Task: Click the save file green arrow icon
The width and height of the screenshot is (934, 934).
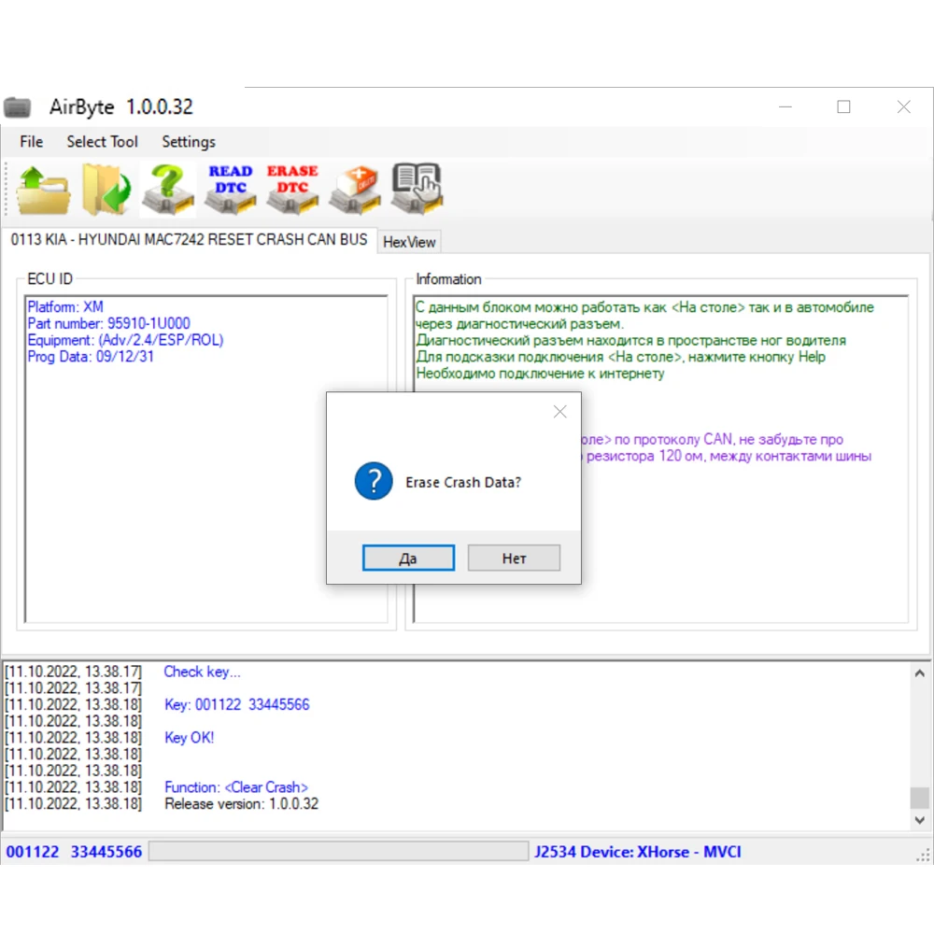Action: 106,190
